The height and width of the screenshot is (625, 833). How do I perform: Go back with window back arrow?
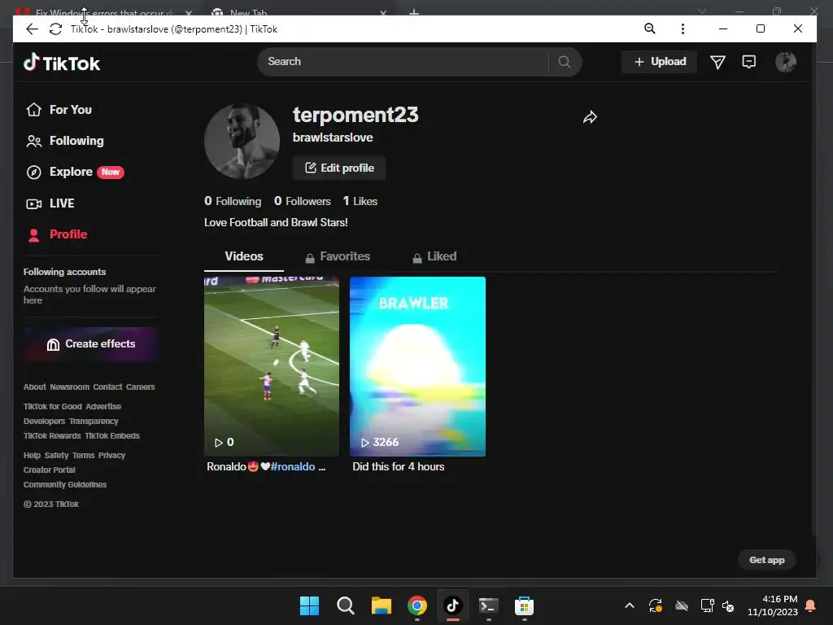pos(32,29)
